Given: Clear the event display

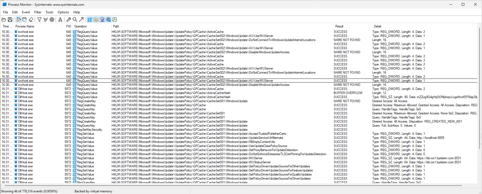Looking at the screenshot, I should [x=31, y=19].
